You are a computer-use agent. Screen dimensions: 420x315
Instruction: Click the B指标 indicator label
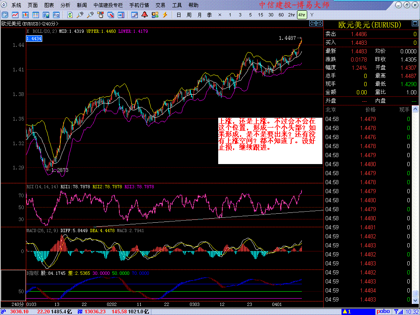(x=32, y=274)
